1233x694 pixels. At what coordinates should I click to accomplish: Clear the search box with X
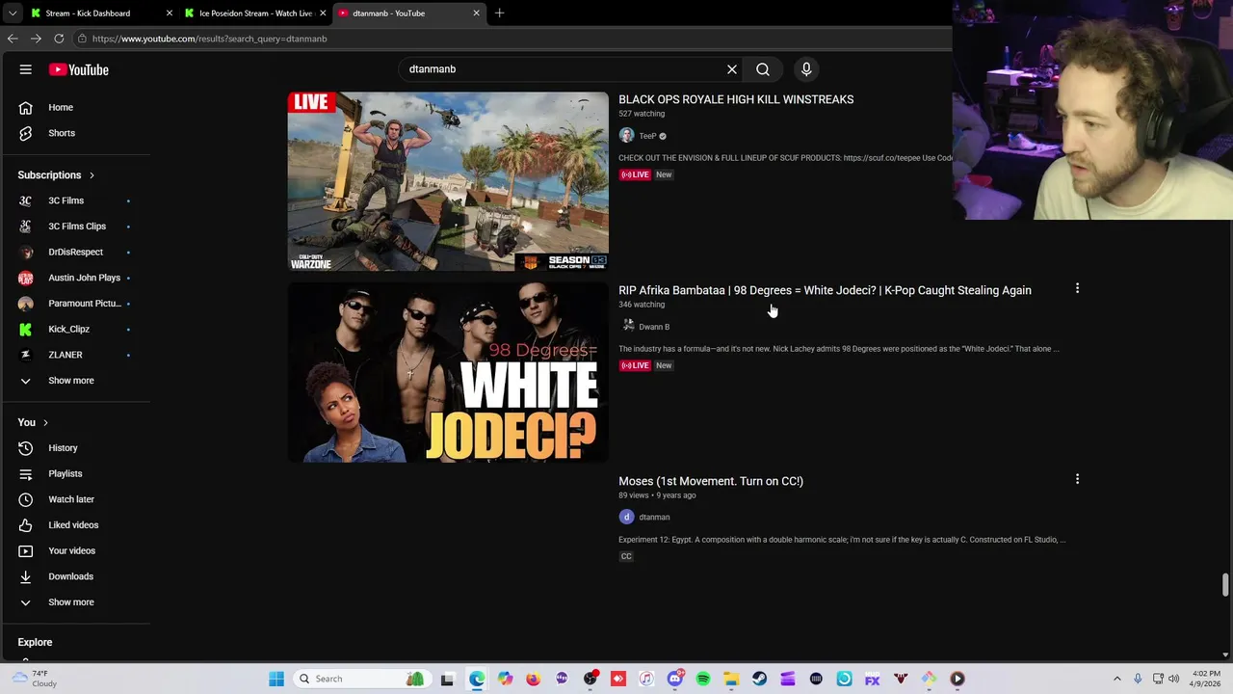(x=732, y=69)
